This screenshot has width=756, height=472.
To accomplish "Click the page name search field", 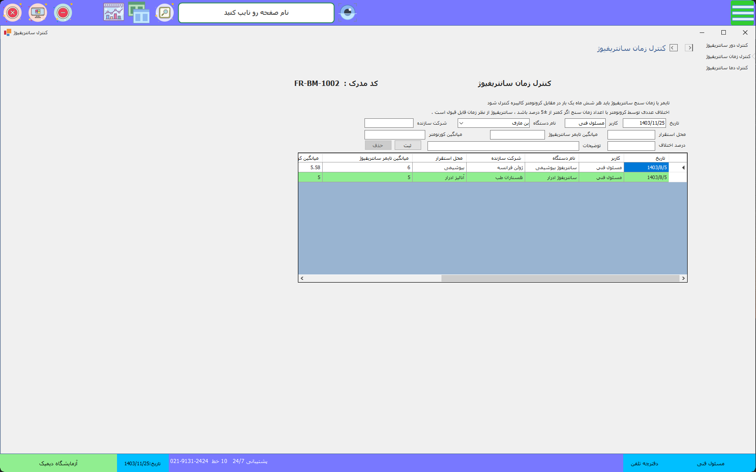I will pos(256,13).
